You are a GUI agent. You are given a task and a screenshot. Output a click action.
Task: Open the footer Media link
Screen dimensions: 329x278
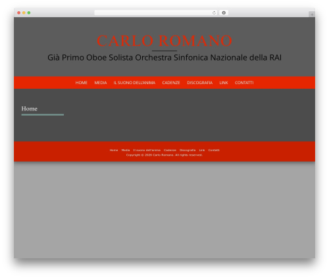(x=126, y=150)
